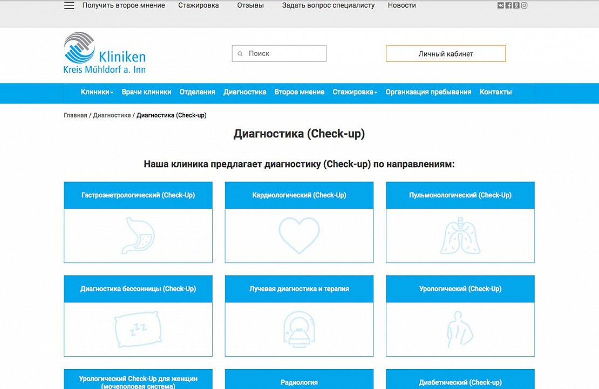Open Организация пребывания menu item

pos(428,92)
